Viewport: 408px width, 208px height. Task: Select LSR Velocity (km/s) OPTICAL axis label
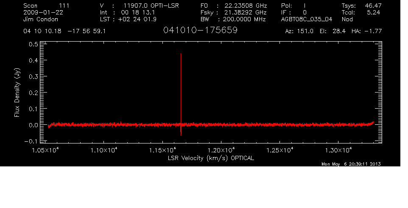tap(211, 158)
